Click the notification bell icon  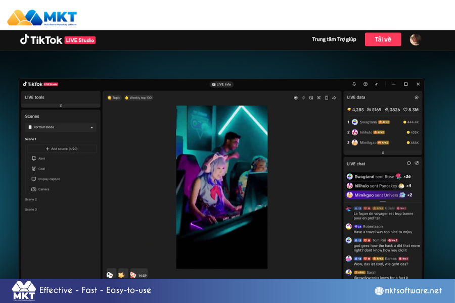[x=354, y=84]
